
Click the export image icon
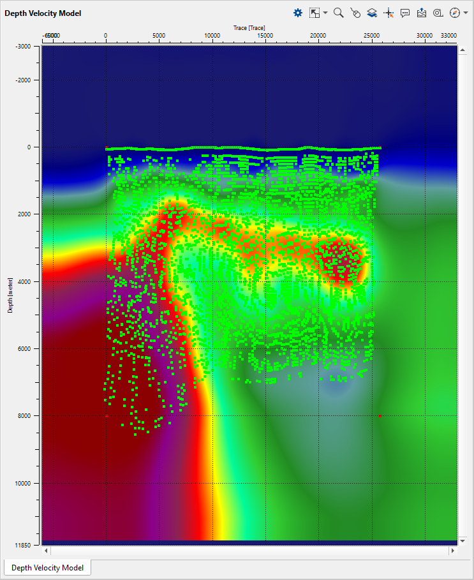(x=421, y=13)
